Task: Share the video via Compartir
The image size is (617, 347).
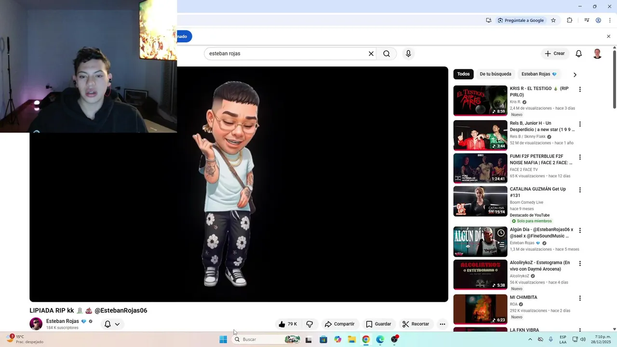Action: click(339, 324)
